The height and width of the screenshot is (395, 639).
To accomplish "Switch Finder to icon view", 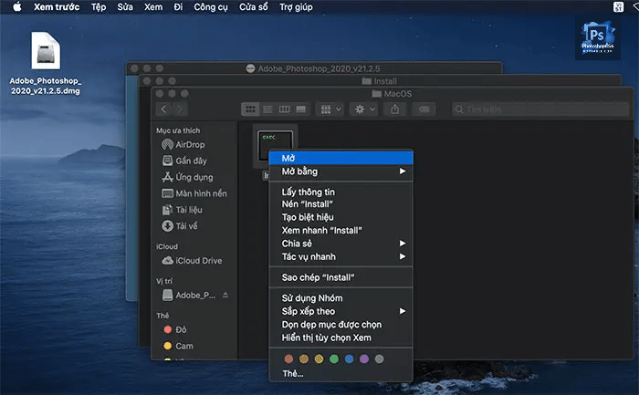I will [x=250, y=109].
